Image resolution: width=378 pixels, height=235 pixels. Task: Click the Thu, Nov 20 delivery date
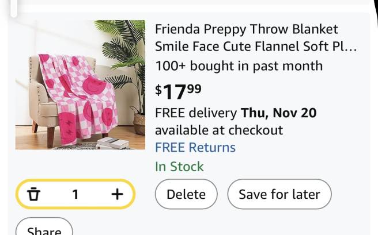278,113
